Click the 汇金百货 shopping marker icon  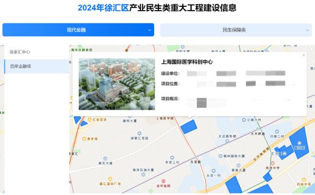(x=90, y=120)
